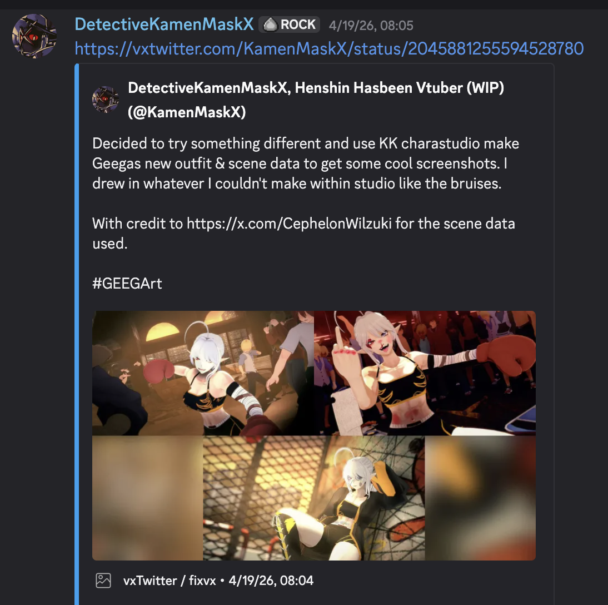Click the vxTwitter / fixvx footer text
This screenshot has width=608, height=605.
click(x=170, y=581)
